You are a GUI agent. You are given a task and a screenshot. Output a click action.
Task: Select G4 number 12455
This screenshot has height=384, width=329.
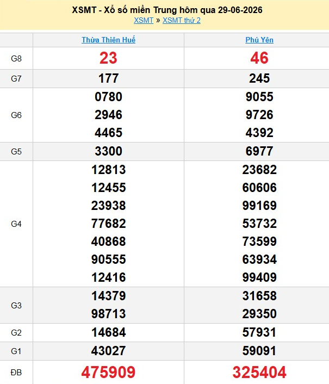(108, 188)
